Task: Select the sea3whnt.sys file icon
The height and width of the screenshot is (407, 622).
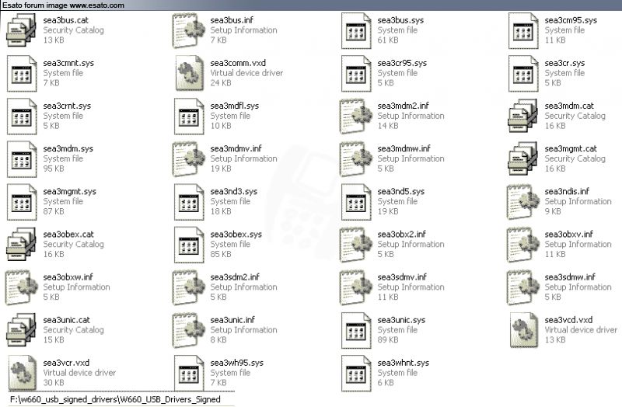Action: (356, 374)
